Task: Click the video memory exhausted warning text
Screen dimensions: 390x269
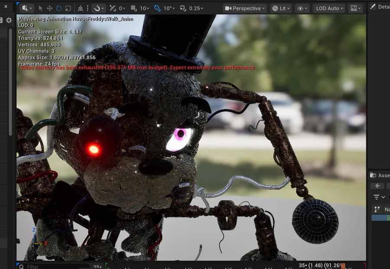Action: [138, 68]
